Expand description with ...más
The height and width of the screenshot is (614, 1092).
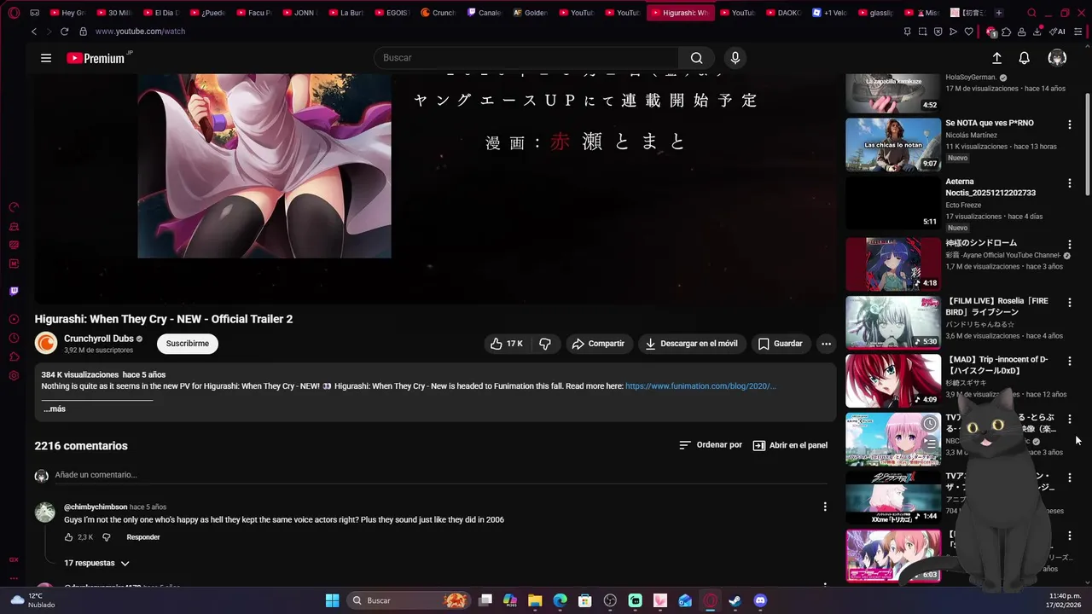click(x=55, y=409)
